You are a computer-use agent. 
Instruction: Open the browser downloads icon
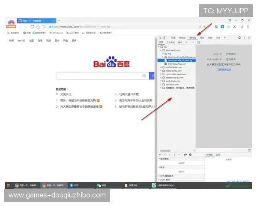click(x=242, y=27)
